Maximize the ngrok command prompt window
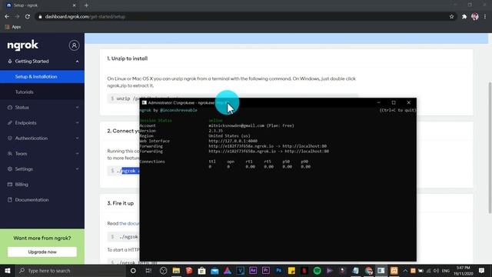 point(394,102)
